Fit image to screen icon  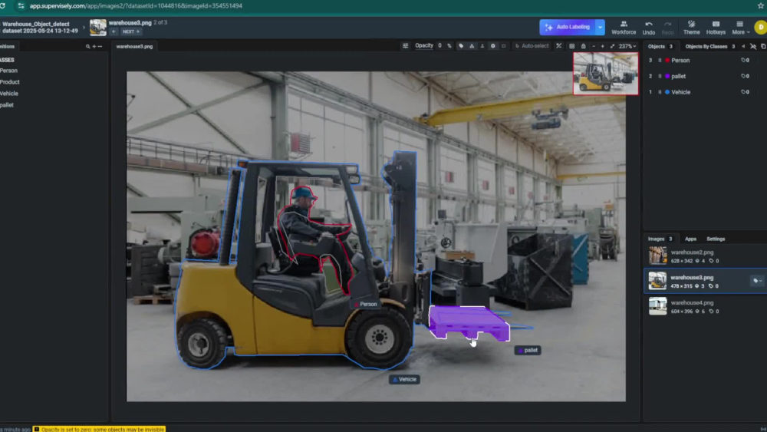[x=612, y=46]
